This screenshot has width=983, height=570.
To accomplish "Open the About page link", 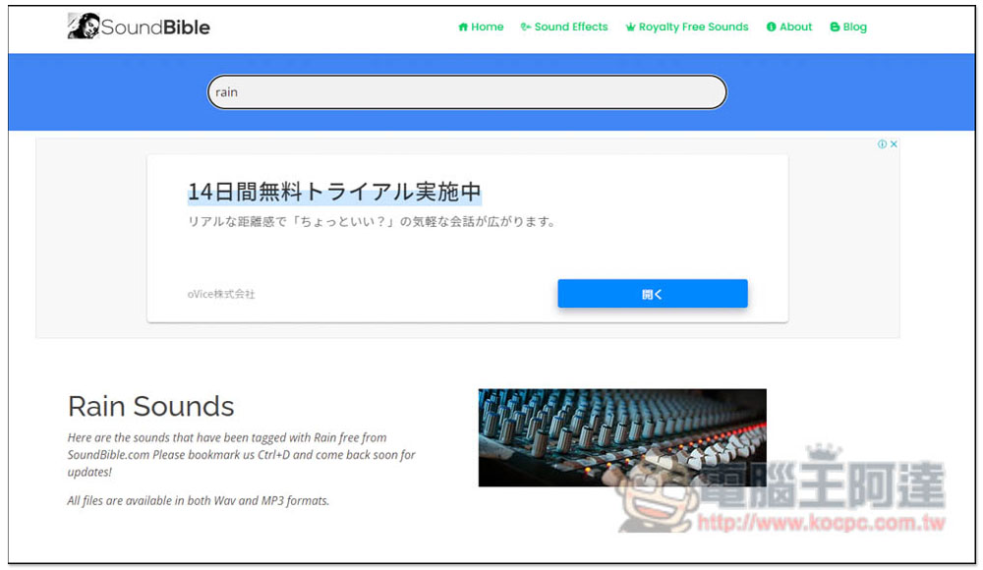I will click(789, 27).
